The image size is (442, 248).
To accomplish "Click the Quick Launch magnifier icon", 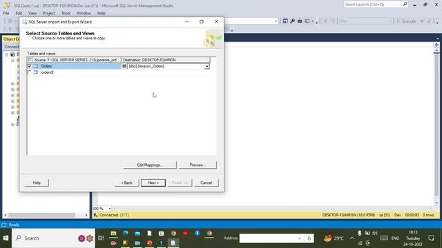I will pyautogui.click(x=405, y=4).
